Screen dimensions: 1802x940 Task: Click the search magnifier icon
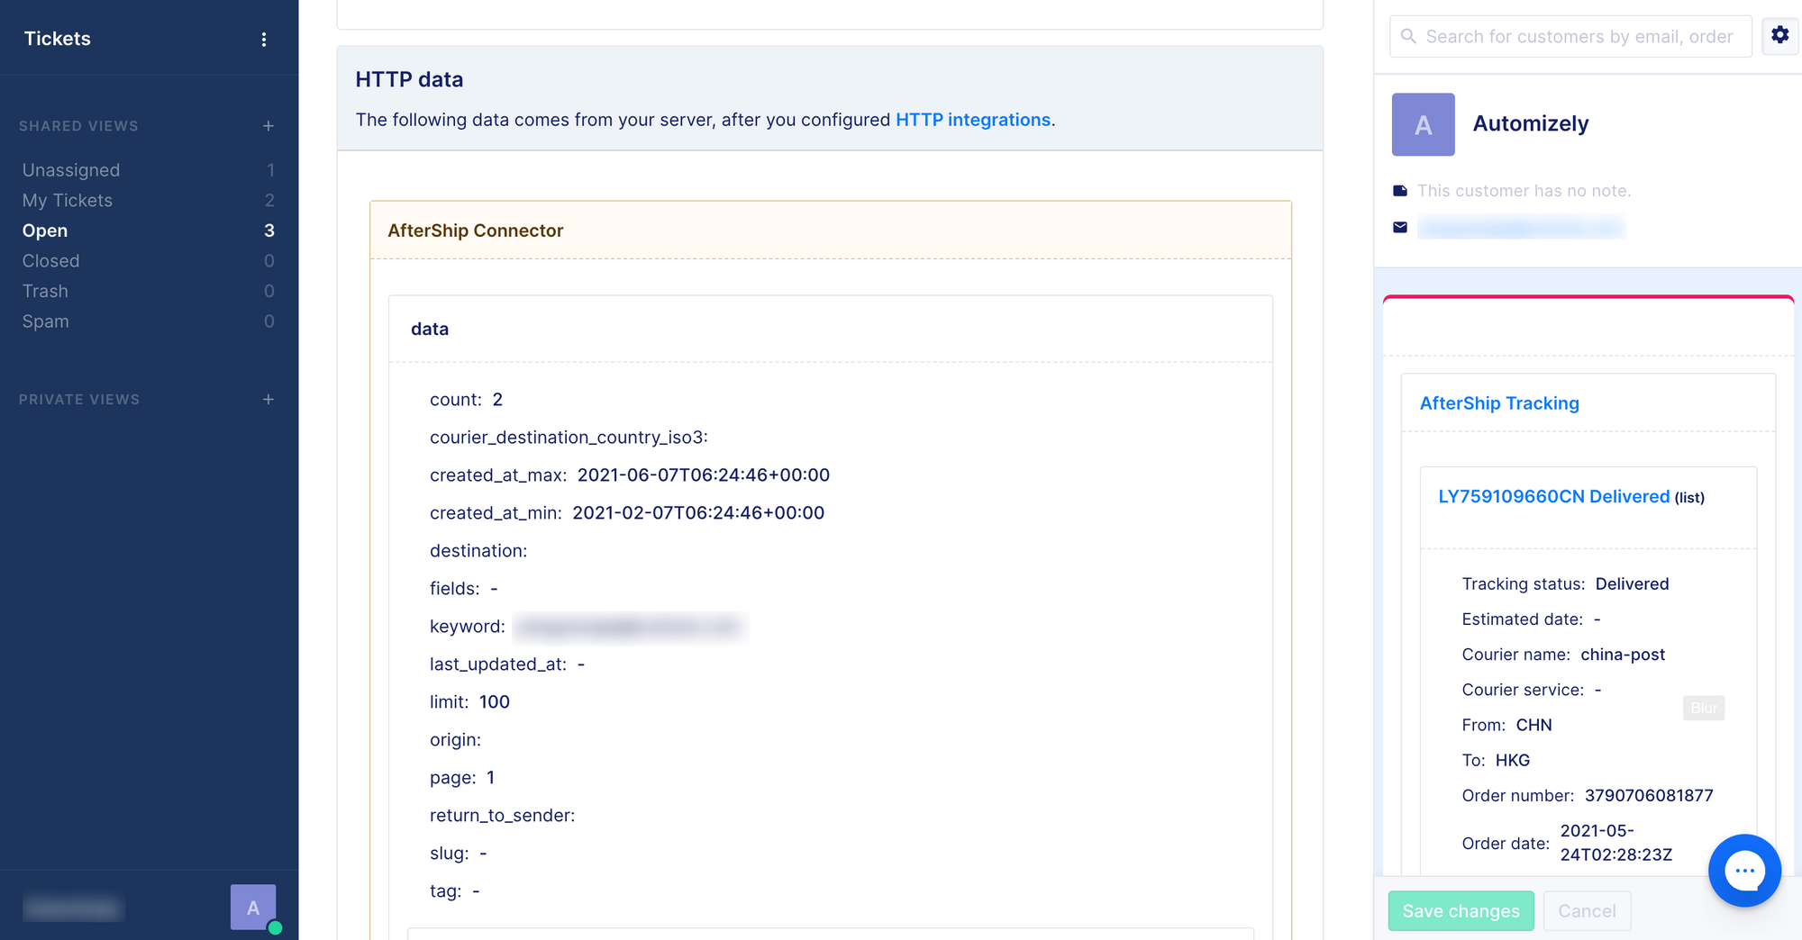(1408, 36)
